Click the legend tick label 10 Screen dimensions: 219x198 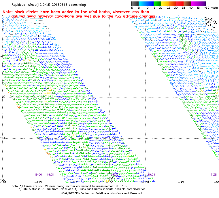point(146,8)
